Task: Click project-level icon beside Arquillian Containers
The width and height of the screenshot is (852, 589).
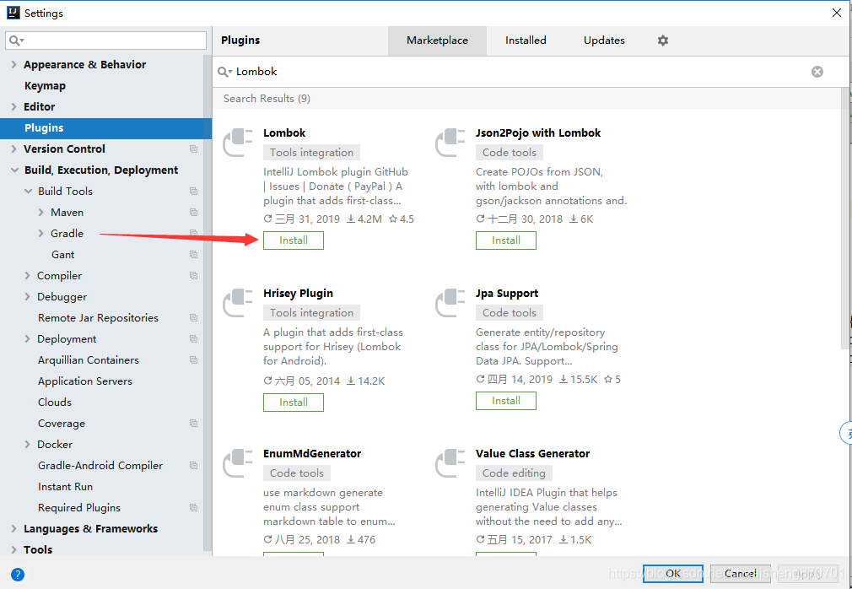Action: 193,359
